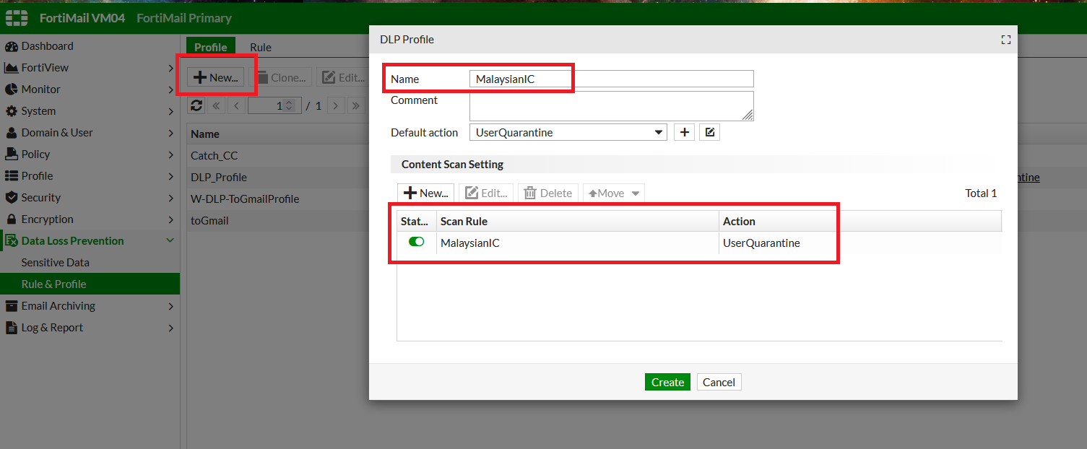Expand the System menu

(90, 111)
